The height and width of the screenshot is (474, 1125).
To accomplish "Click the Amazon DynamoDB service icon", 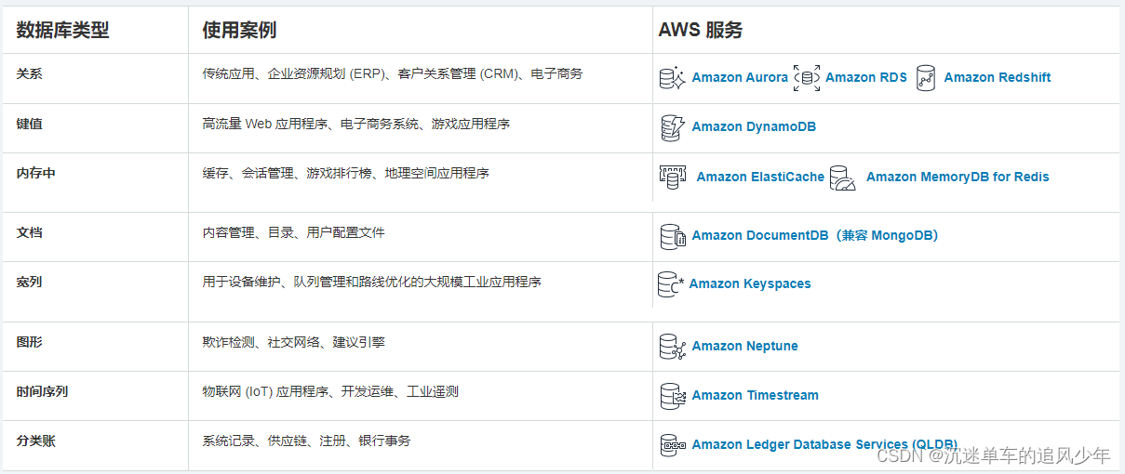I will point(672,127).
